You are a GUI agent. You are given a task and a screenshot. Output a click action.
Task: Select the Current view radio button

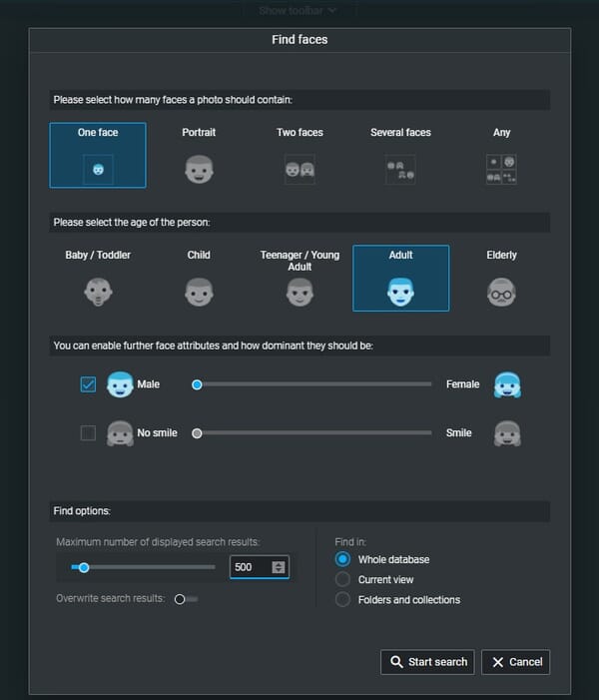coord(342,579)
